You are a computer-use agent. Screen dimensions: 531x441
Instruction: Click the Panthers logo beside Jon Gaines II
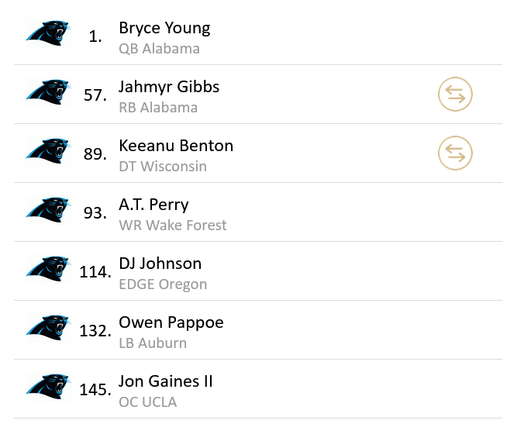click(48, 388)
